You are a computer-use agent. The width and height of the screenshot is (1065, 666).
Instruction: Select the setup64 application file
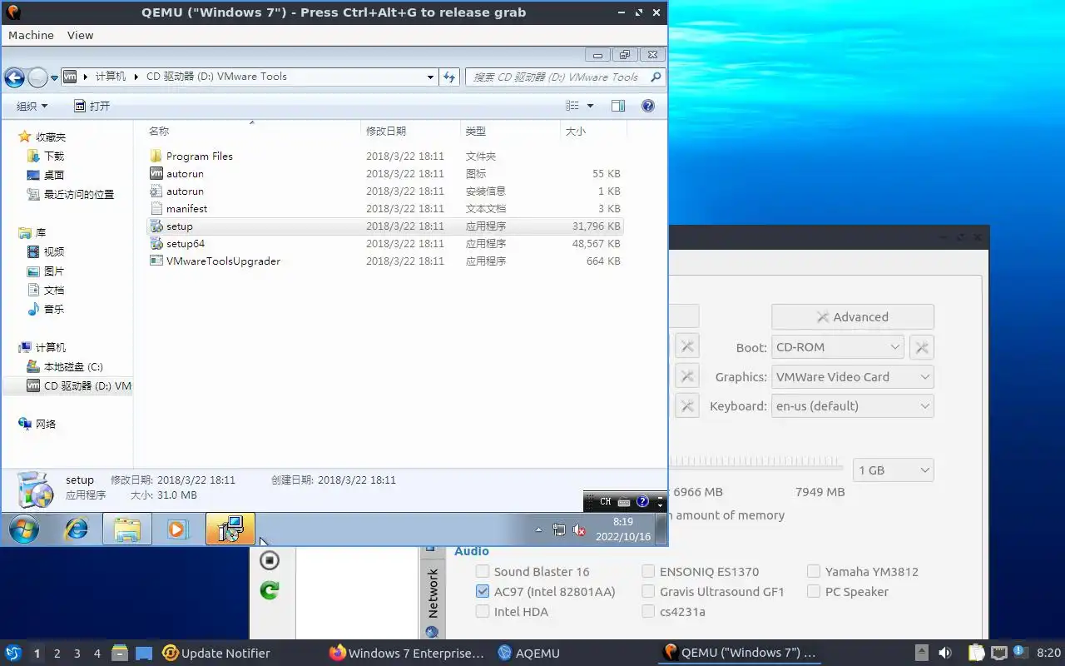point(156,243)
